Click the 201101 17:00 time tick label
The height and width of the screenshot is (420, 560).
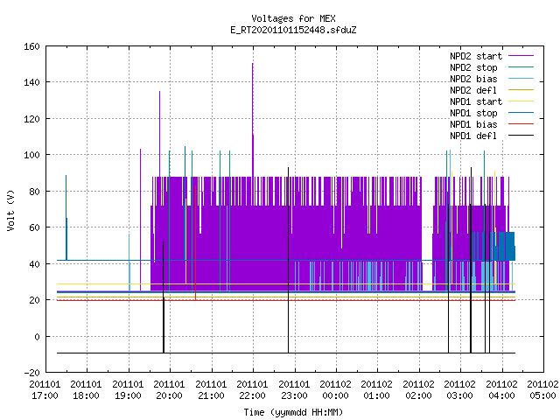point(45,390)
